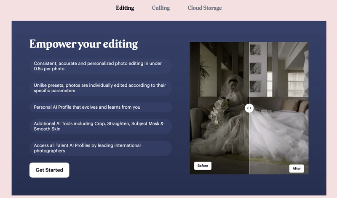
Task: Click the 'Empower your editing' heading
Action: click(x=83, y=44)
